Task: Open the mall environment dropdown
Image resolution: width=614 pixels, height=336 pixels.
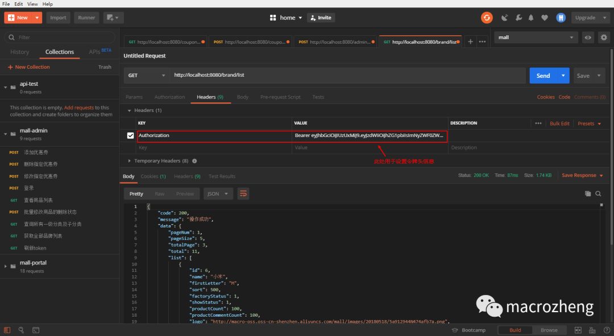Action: 536,38
